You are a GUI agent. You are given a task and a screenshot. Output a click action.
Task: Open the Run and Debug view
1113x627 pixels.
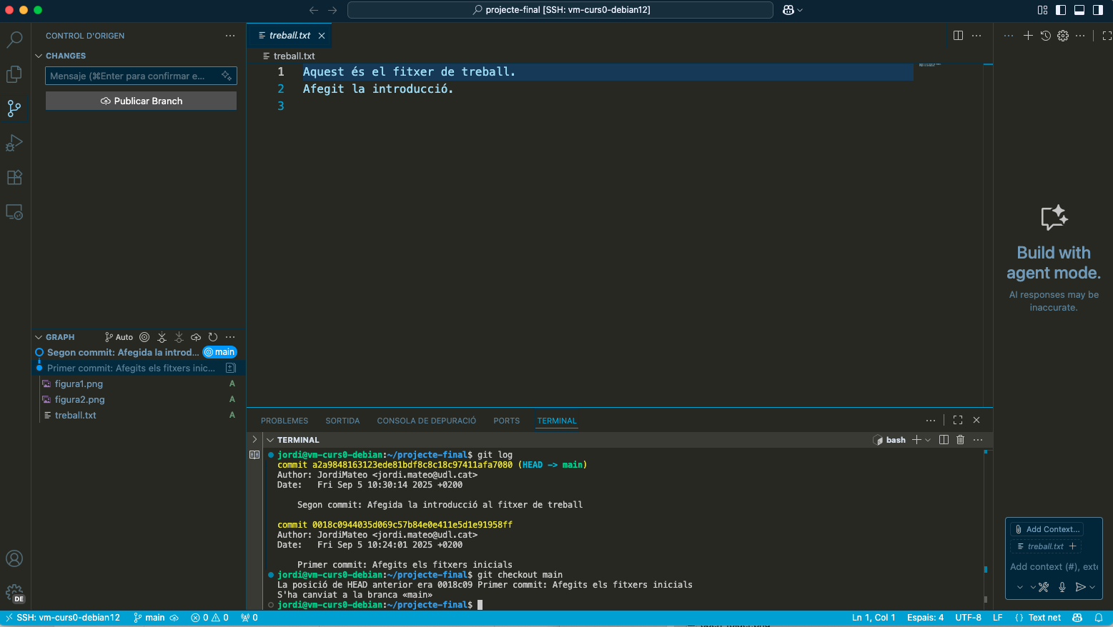coord(14,143)
